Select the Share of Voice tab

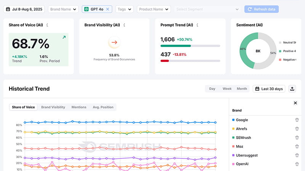point(23,107)
